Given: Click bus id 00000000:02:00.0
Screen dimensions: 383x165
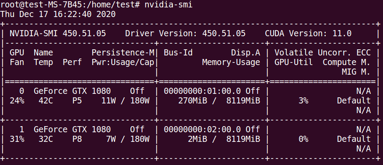Looking at the screenshot, I should pos(202,129).
